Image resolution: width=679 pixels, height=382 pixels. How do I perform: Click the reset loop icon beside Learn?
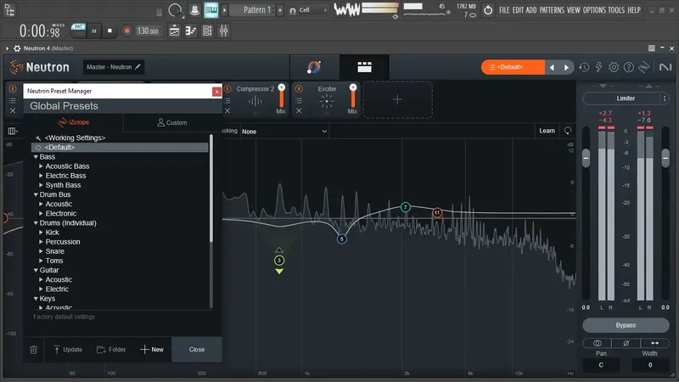click(568, 131)
